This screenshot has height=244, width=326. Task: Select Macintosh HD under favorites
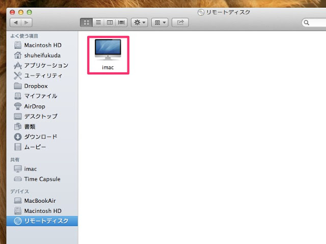[x=42, y=45]
